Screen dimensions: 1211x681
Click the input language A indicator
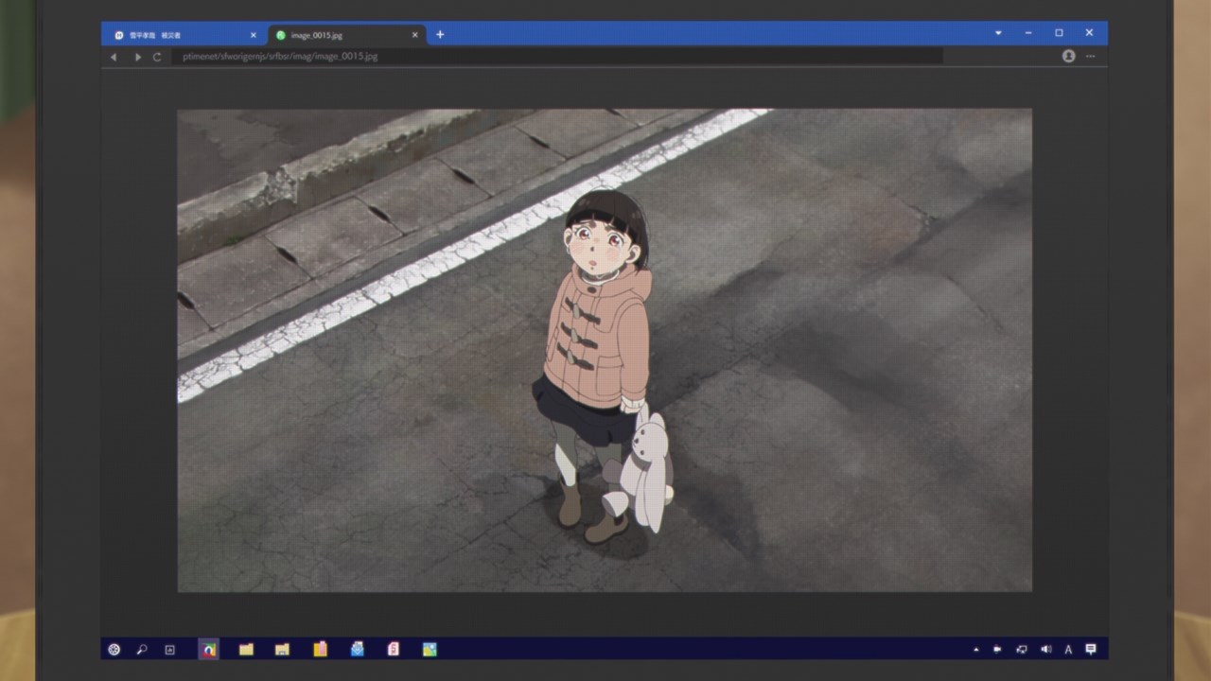(x=1068, y=650)
